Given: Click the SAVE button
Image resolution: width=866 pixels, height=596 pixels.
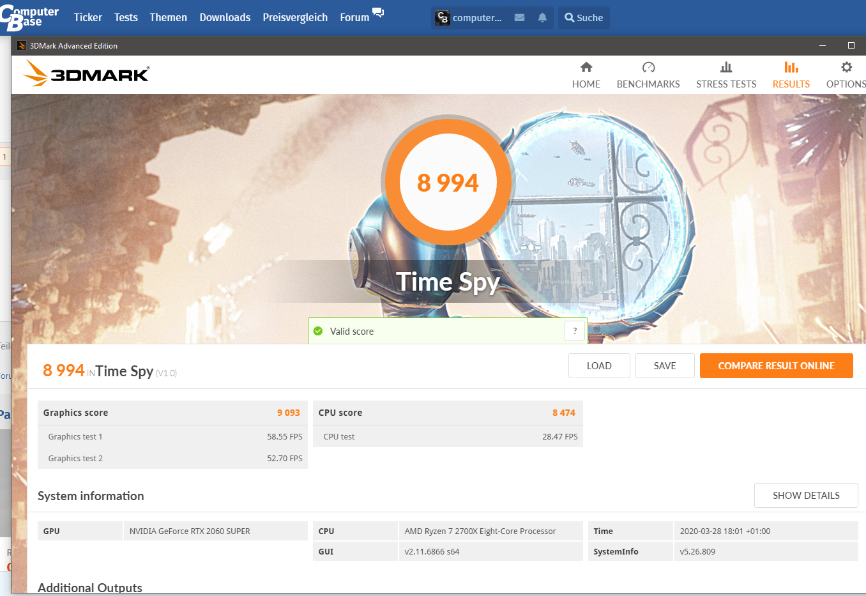Looking at the screenshot, I should (x=665, y=365).
